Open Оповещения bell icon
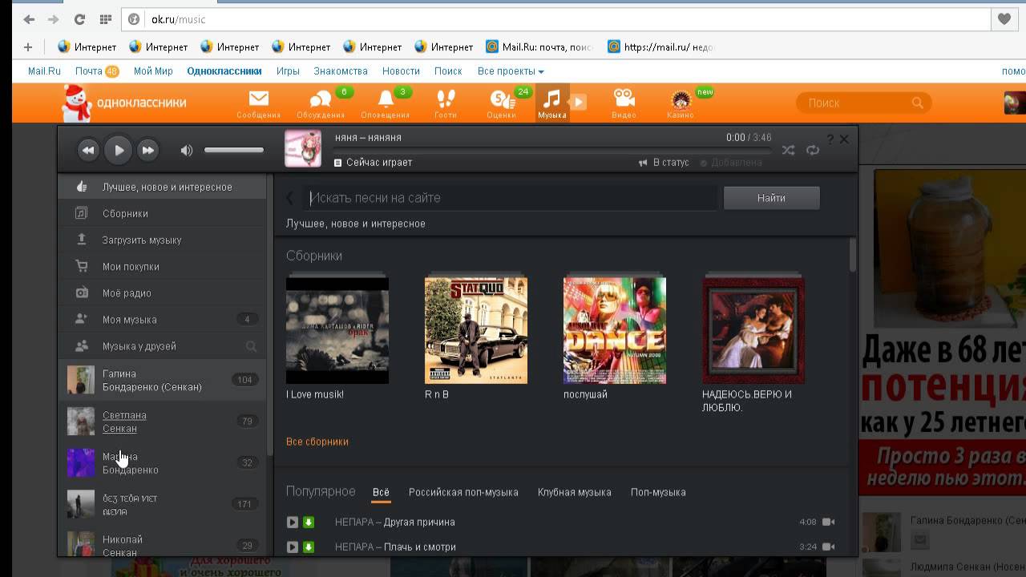Screen dimensions: 1026x577 click(x=386, y=99)
